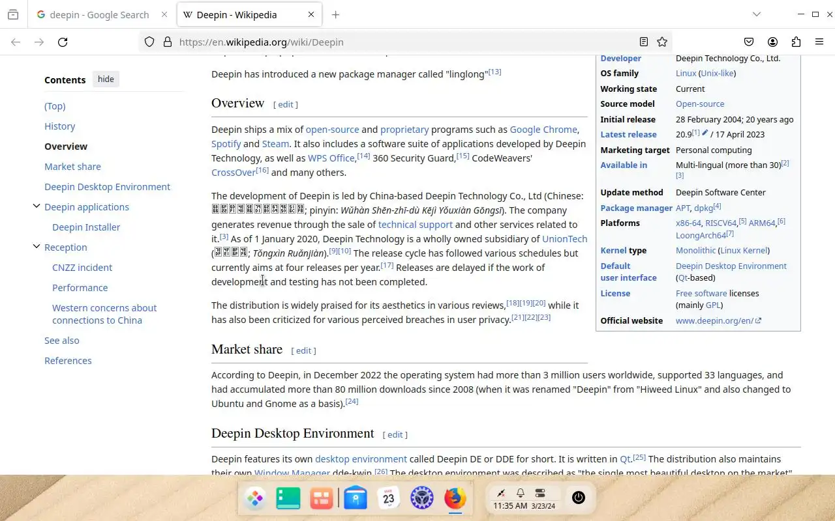Image resolution: width=835 pixels, height=521 pixels.
Task: Click the network disconnected tray icon
Action: [x=501, y=493]
